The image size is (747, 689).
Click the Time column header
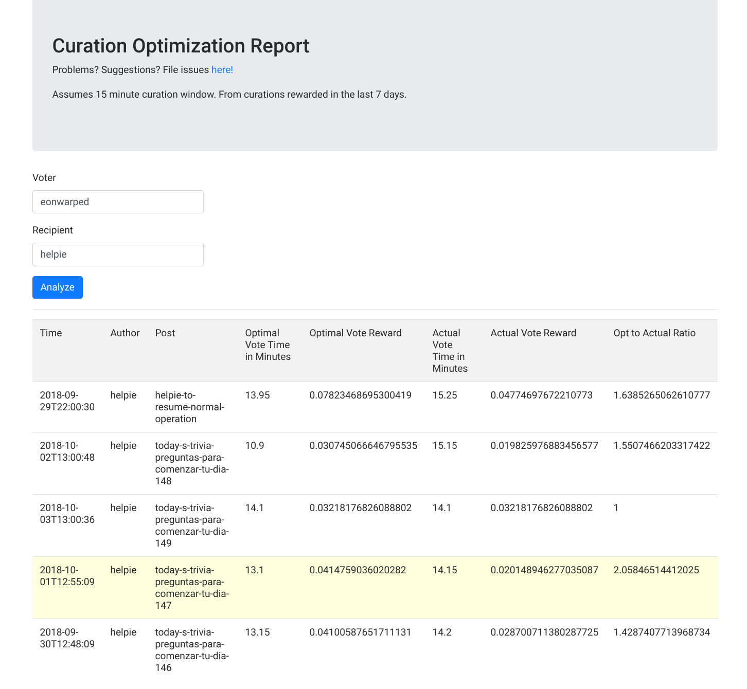point(51,333)
